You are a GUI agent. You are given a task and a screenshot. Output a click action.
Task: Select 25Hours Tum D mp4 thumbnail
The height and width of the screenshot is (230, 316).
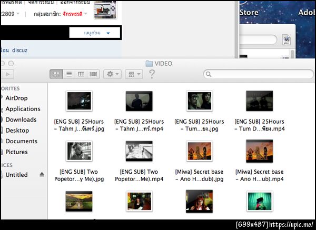point(259,101)
